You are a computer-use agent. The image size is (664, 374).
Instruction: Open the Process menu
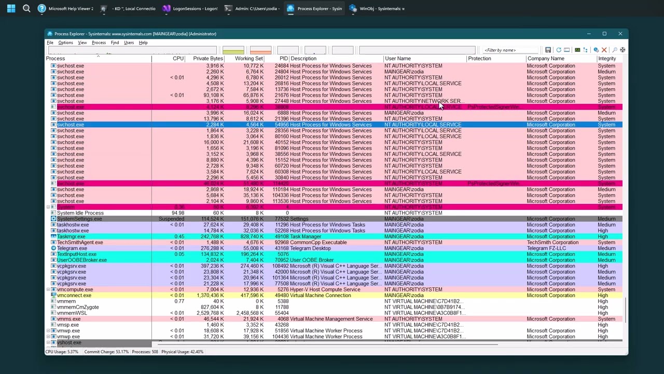pyautogui.click(x=99, y=43)
